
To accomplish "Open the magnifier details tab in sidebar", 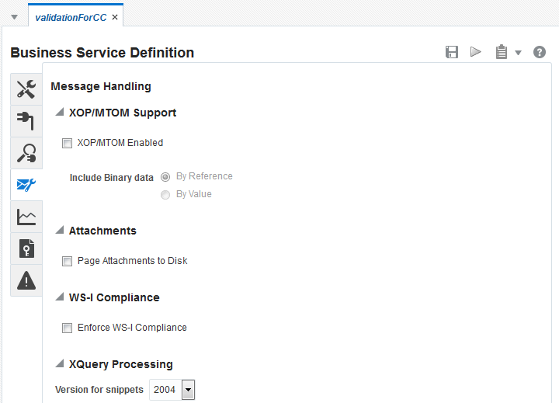I will point(26,153).
